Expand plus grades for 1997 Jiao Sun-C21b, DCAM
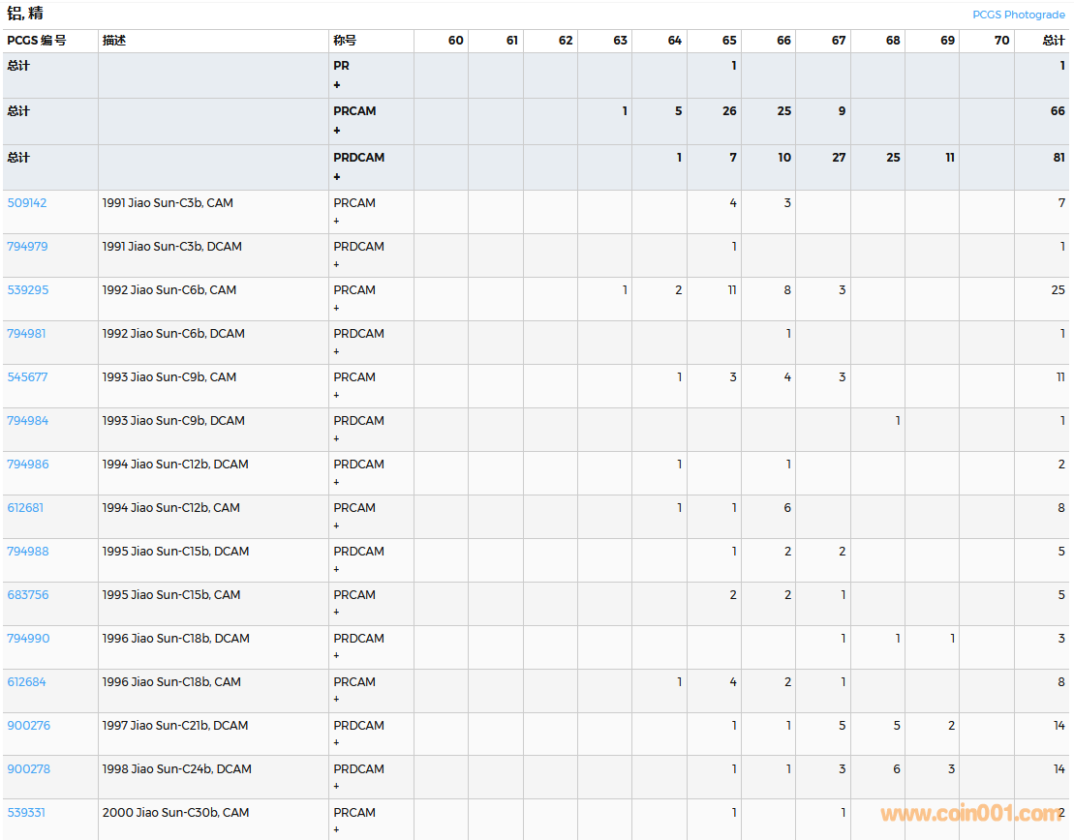The width and height of the screenshot is (1074, 840). [x=337, y=743]
